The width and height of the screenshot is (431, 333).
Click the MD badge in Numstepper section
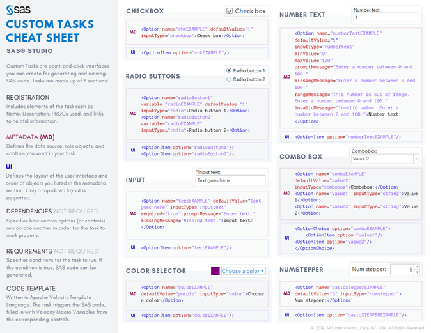(287, 293)
